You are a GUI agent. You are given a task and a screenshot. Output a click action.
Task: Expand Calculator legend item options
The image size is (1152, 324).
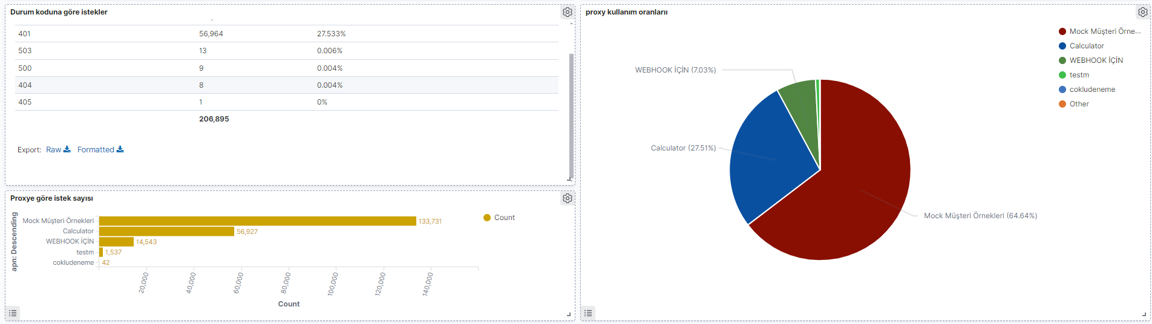pyautogui.click(x=1087, y=46)
